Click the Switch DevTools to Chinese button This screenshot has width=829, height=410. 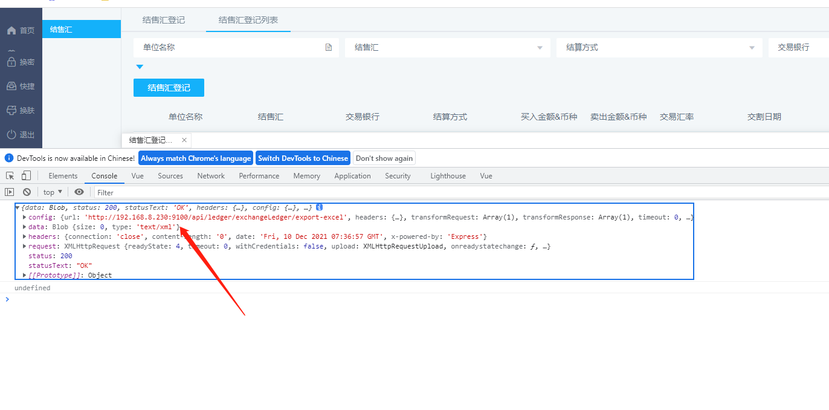(x=303, y=158)
